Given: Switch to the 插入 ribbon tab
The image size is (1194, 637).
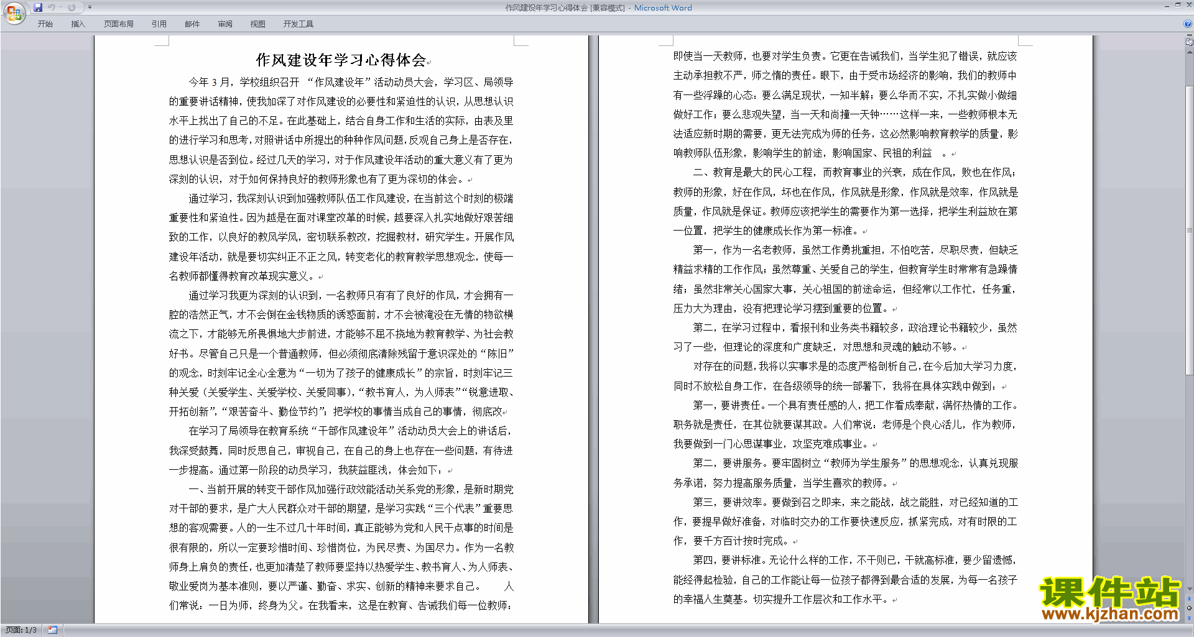Looking at the screenshot, I should [x=78, y=24].
